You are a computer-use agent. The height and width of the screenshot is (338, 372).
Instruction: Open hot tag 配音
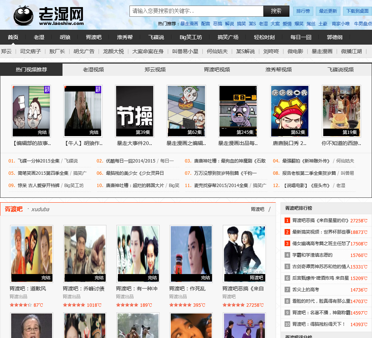[205, 24]
